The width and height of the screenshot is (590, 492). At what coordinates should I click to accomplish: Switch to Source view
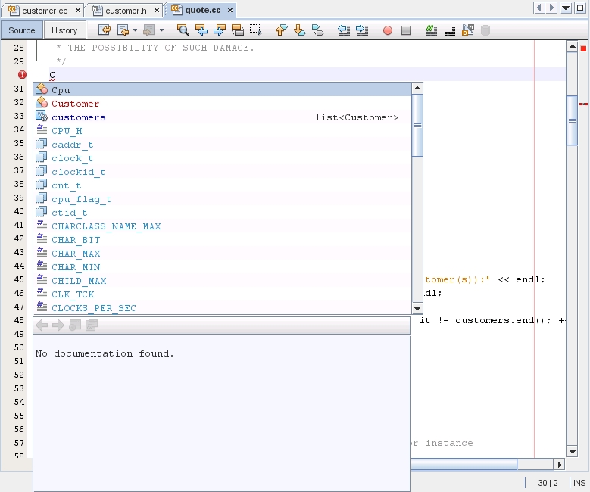tap(21, 30)
